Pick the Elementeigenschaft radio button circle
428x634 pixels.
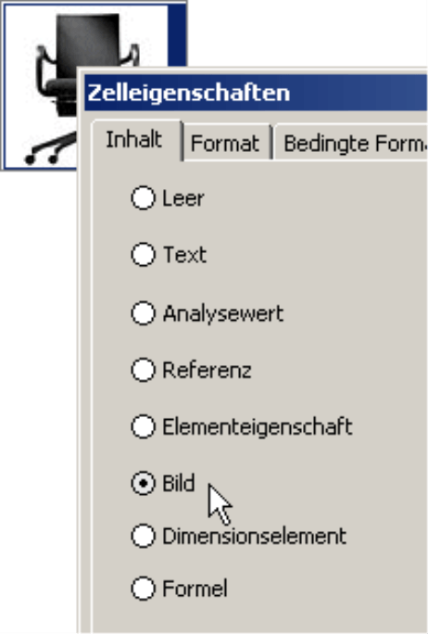(x=143, y=426)
